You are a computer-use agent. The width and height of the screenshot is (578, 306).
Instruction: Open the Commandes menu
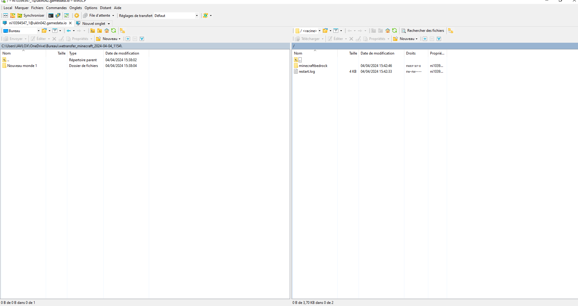click(x=56, y=8)
